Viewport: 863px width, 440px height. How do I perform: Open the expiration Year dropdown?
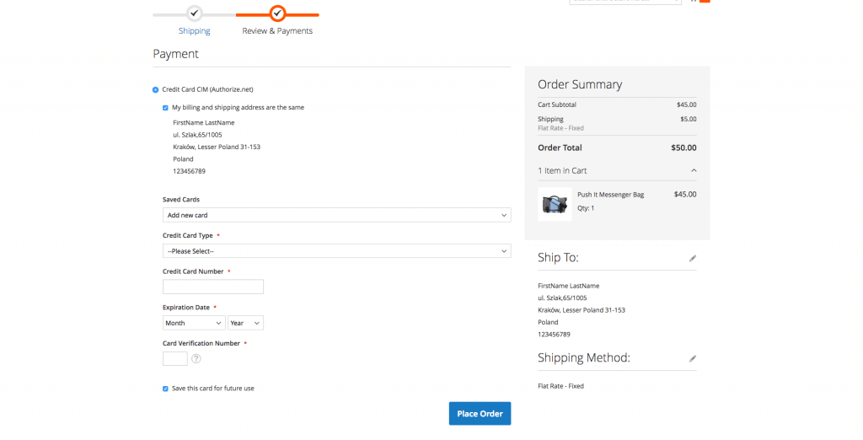[x=245, y=323]
